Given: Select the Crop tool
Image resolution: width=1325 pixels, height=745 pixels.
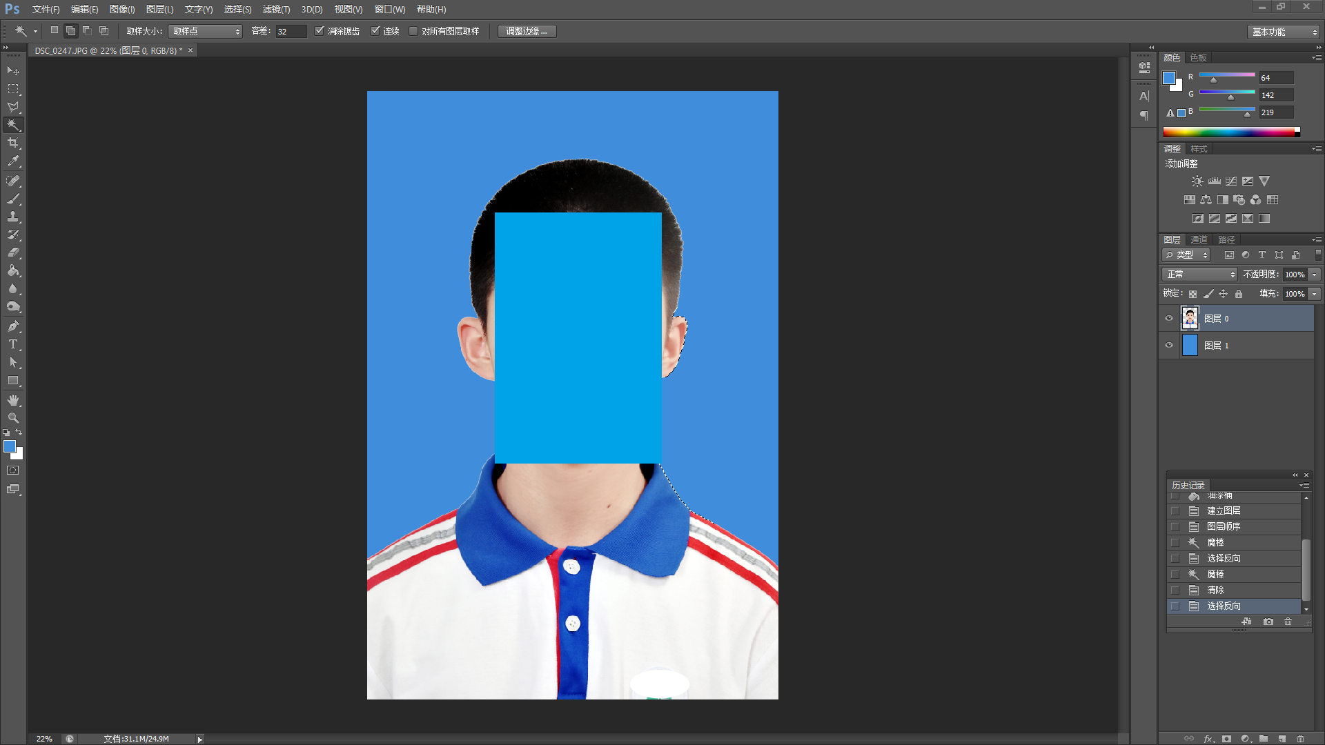Looking at the screenshot, I should pos(13,143).
